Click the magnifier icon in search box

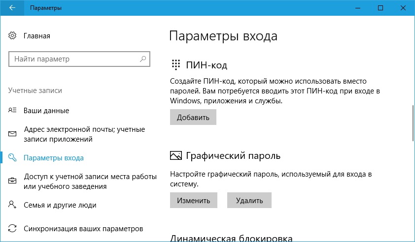click(143, 59)
